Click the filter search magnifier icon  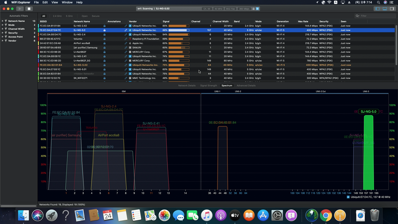pyautogui.click(x=358, y=16)
